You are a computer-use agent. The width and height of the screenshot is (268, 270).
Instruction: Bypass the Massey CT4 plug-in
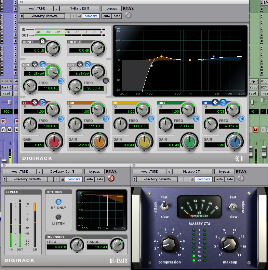[224, 172]
